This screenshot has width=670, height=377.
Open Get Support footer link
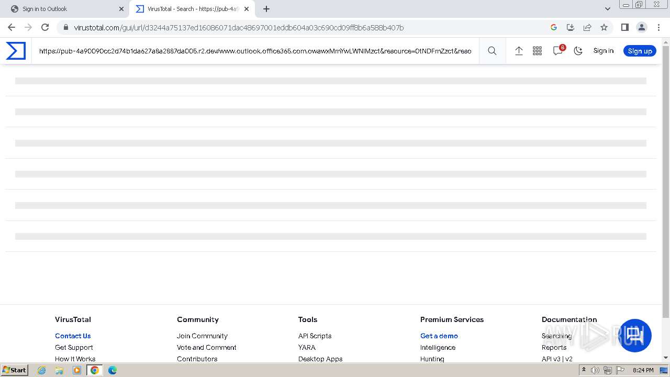(x=74, y=347)
